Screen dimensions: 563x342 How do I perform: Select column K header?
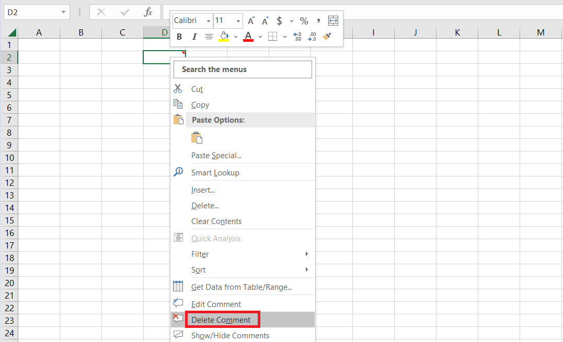(457, 32)
